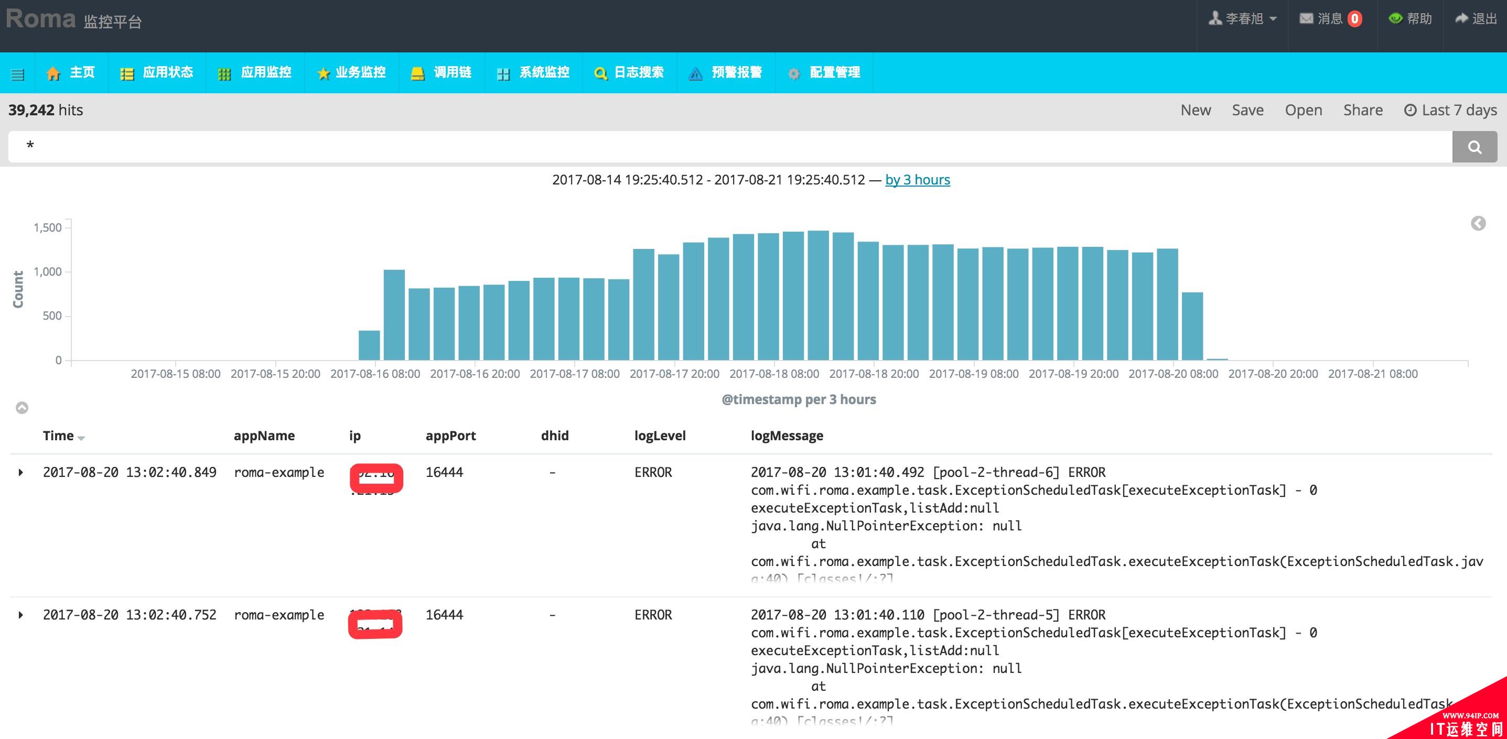Click the dhid column header
This screenshot has width=1507, height=739.
[555, 436]
